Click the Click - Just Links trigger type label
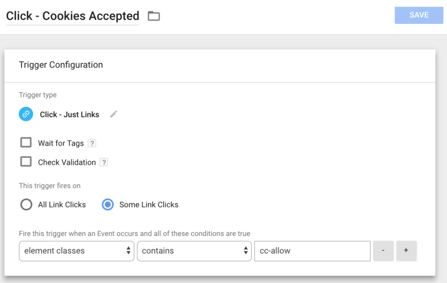 click(x=69, y=114)
